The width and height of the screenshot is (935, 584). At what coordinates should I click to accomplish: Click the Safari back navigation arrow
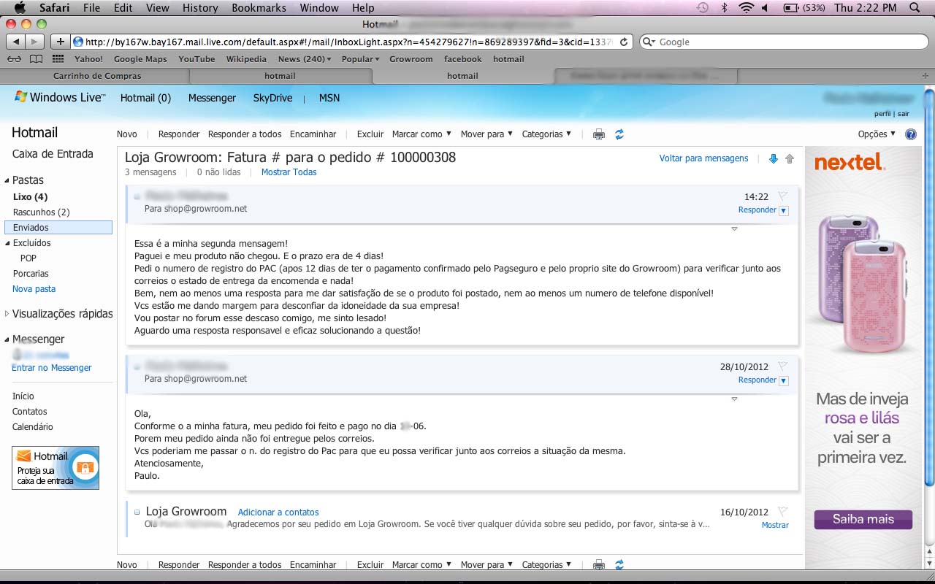tap(16, 42)
